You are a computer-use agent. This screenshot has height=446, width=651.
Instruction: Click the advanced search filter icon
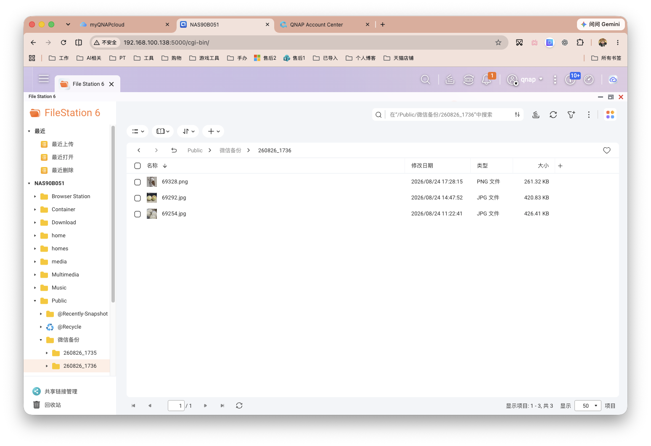(x=517, y=114)
